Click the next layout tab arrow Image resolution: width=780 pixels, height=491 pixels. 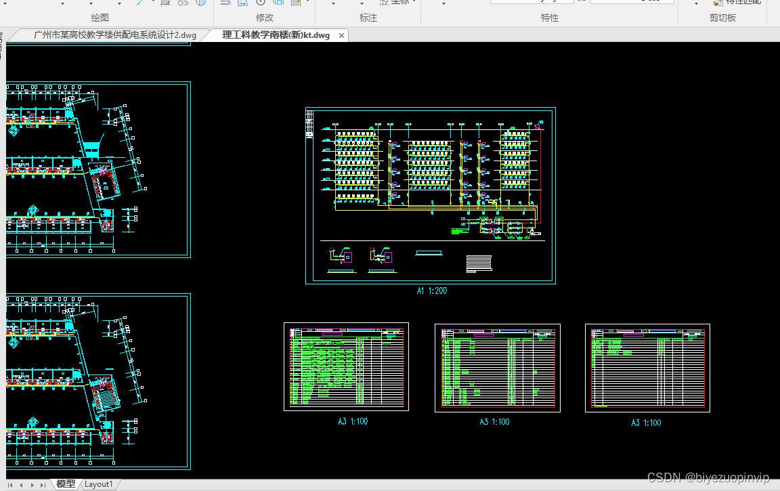pyautogui.click(x=32, y=485)
